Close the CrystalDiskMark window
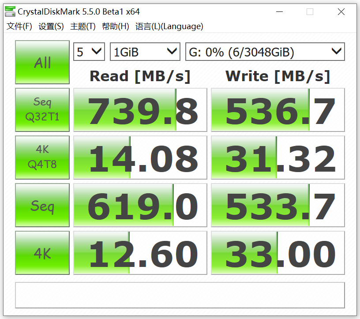This screenshot has height=319, width=360. pyautogui.click(x=341, y=11)
